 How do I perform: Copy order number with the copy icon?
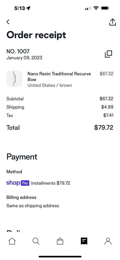click(109, 54)
